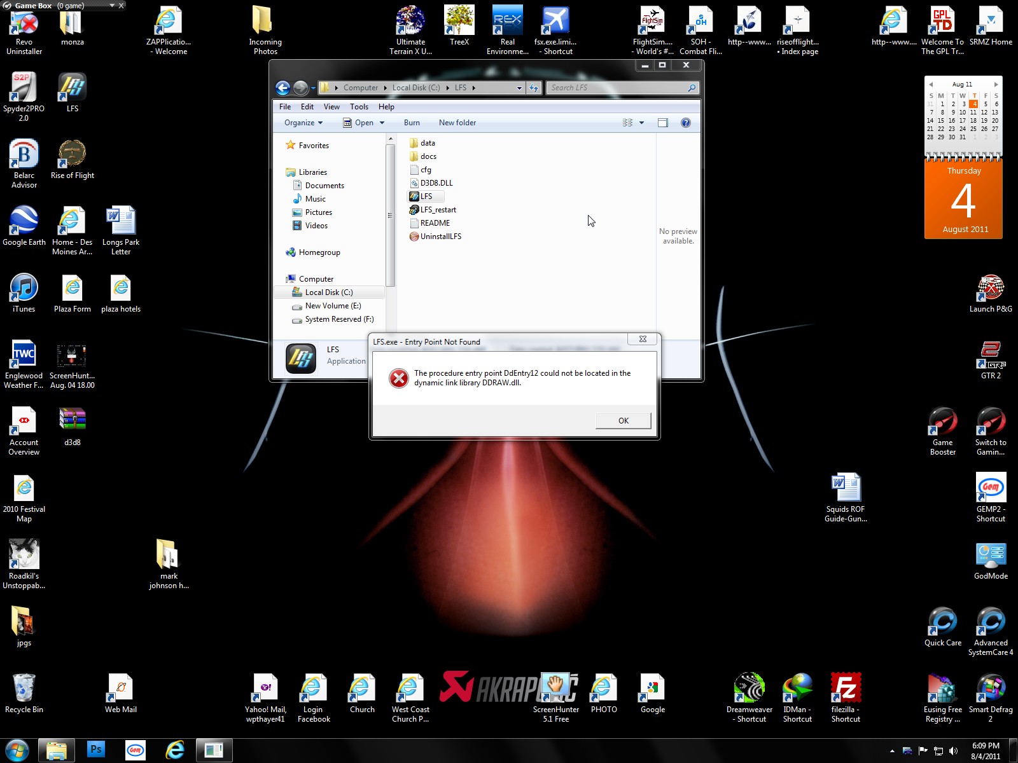Open the Edit menu in Explorer
This screenshot has width=1018, height=763.
(x=307, y=107)
